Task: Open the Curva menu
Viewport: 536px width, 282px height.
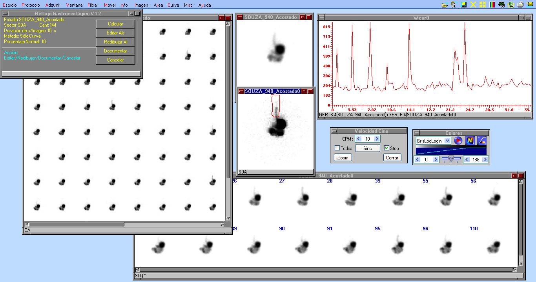Action: tap(173, 5)
